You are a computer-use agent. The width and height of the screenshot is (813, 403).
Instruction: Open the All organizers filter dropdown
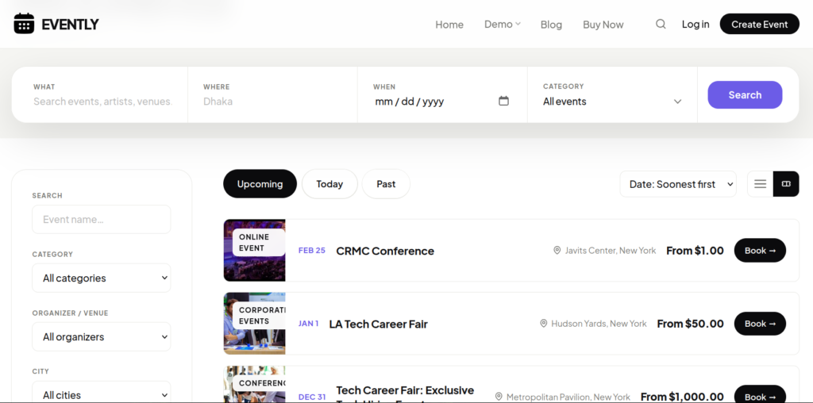[x=102, y=336]
